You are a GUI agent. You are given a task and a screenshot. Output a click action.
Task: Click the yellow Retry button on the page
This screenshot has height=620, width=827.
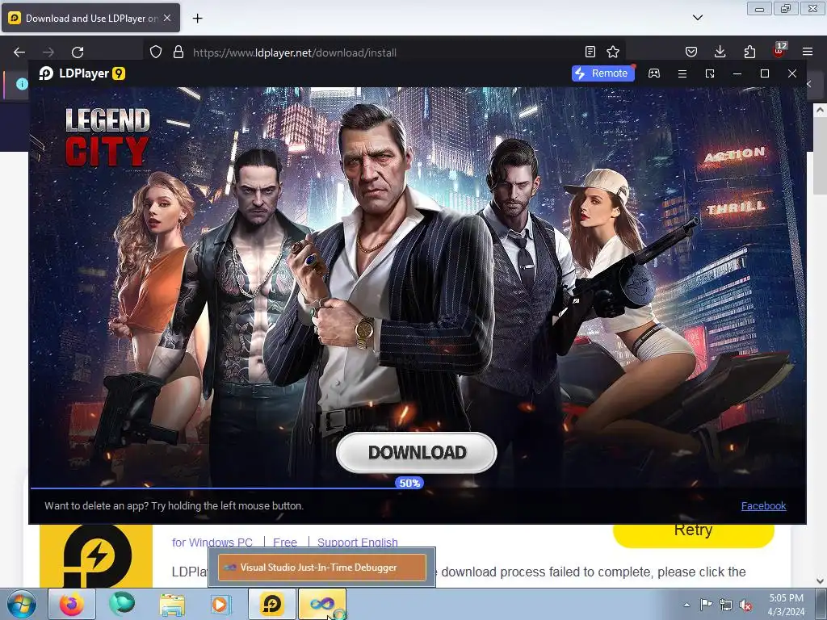[693, 534]
